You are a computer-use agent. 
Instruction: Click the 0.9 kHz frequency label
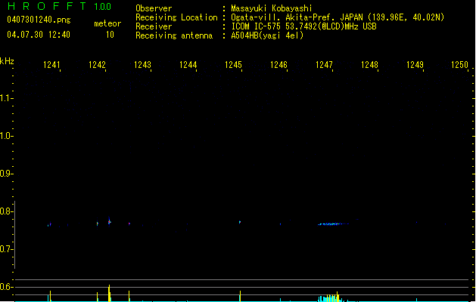click(x=6, y=174)
